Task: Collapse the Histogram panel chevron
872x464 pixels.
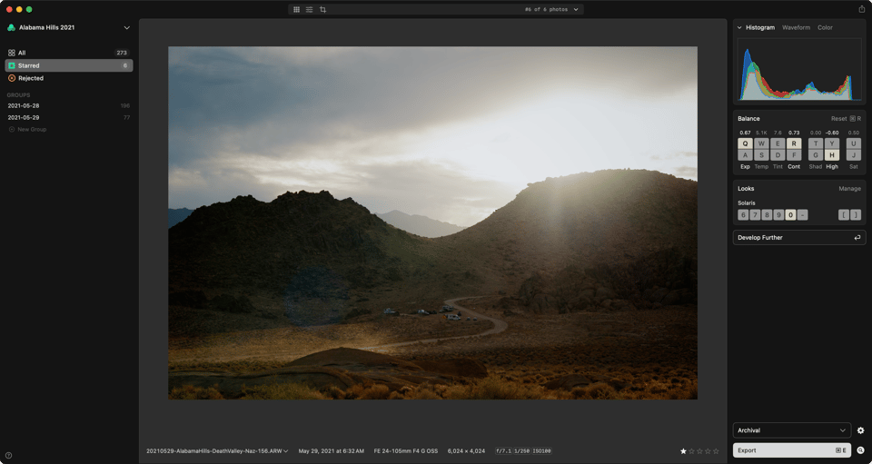Action: [739, 27]
